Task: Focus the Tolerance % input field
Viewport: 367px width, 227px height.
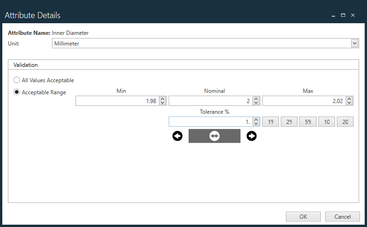Action: (209, 122)
